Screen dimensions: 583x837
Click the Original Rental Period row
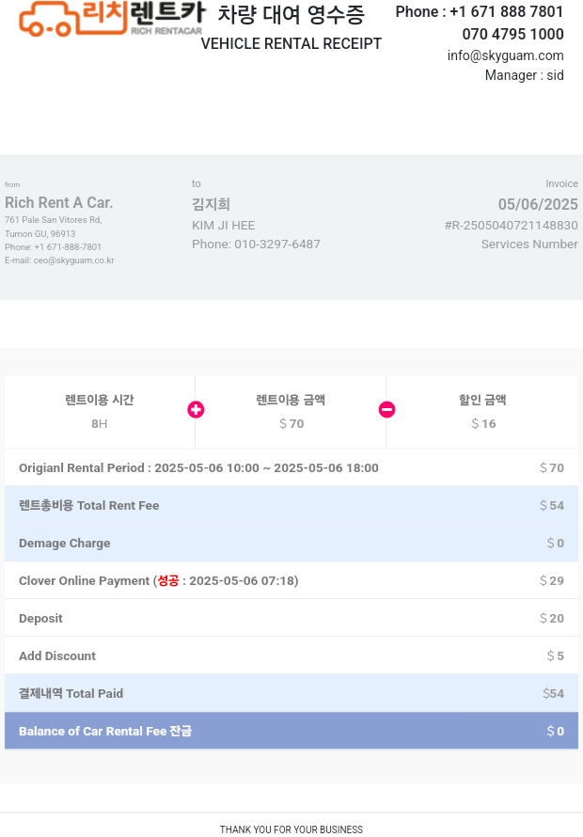[291, 467]
